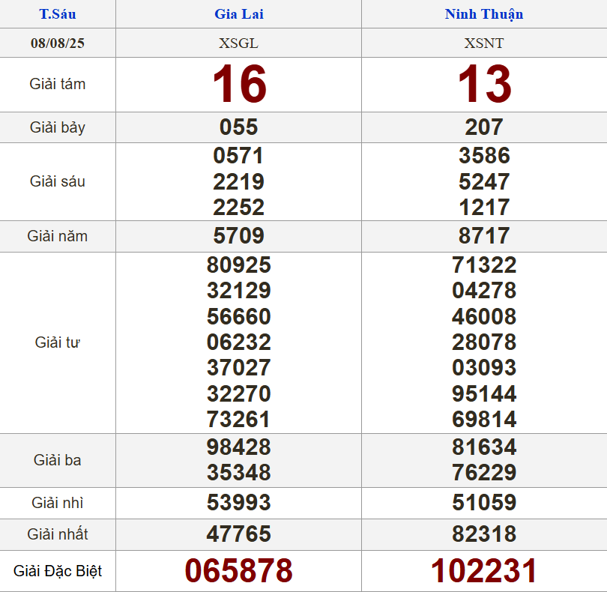
Task: Click the Giải năm result 5709
Action: (239, 236)
